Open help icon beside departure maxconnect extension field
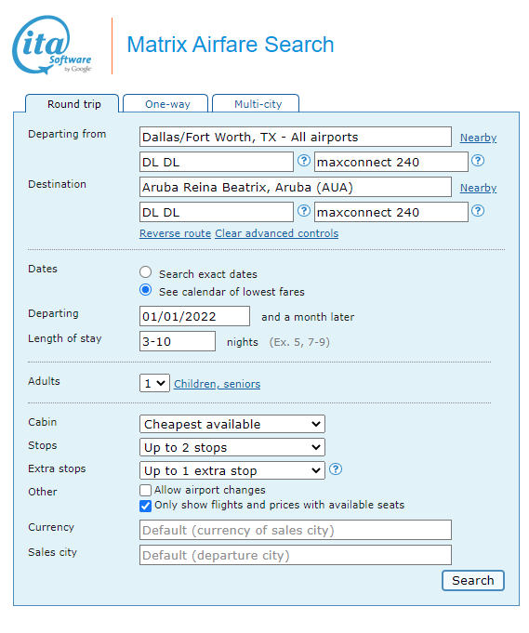Screen dimensions: 529x633 point(478,161)
